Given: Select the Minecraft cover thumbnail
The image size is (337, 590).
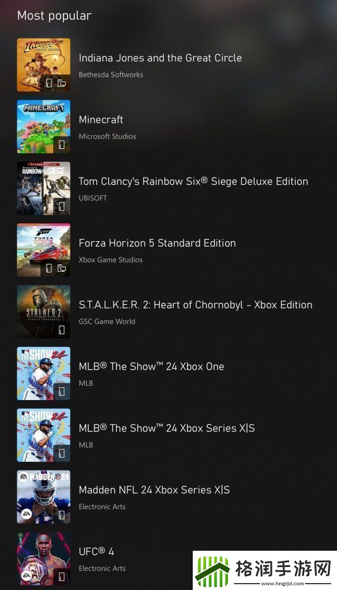Looking at the screenshot, I should pos(44,126).
